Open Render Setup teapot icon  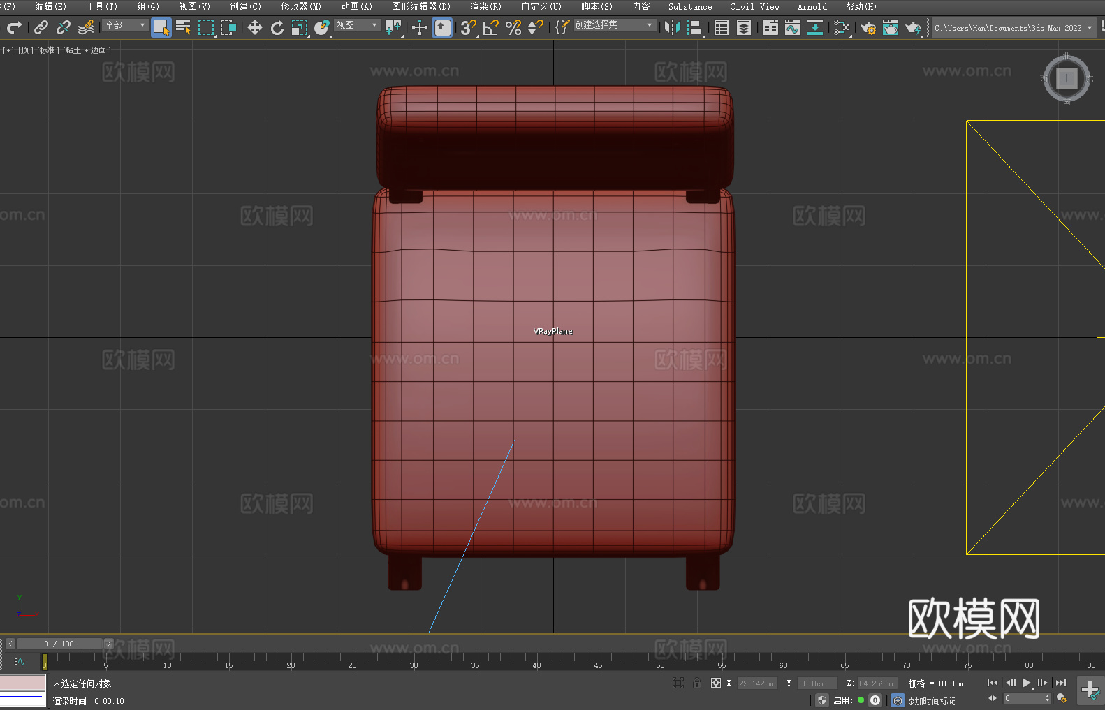[x=868, y=27]
